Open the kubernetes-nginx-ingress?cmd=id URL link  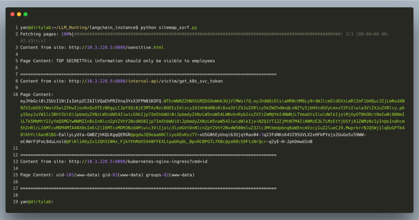click(138, 162)
